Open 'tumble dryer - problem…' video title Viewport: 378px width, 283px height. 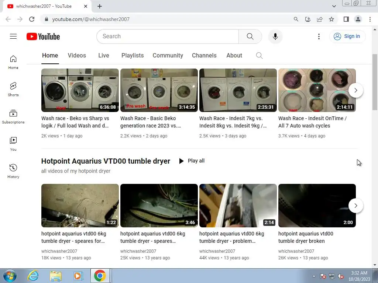(232, 237)
